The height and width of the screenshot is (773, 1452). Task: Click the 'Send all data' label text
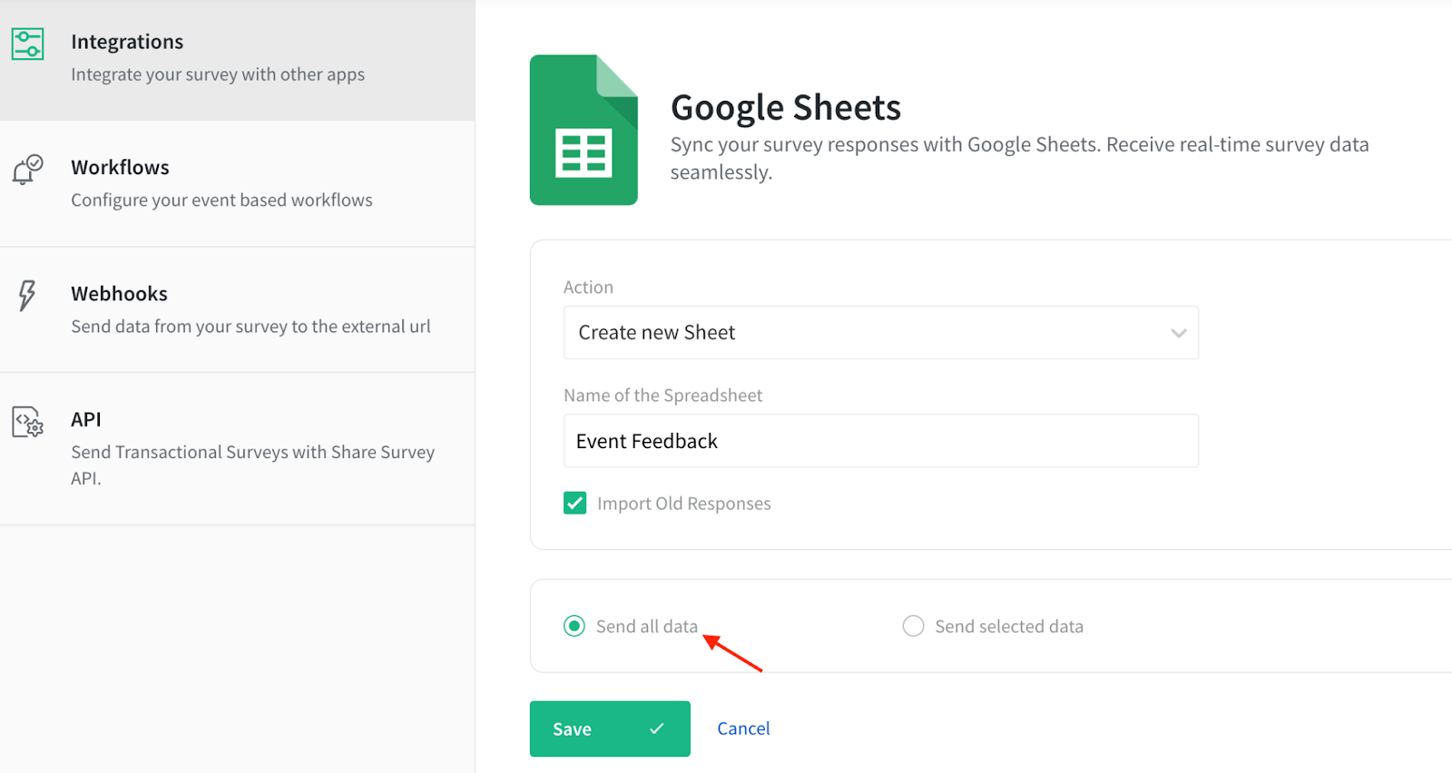(647, 626)
